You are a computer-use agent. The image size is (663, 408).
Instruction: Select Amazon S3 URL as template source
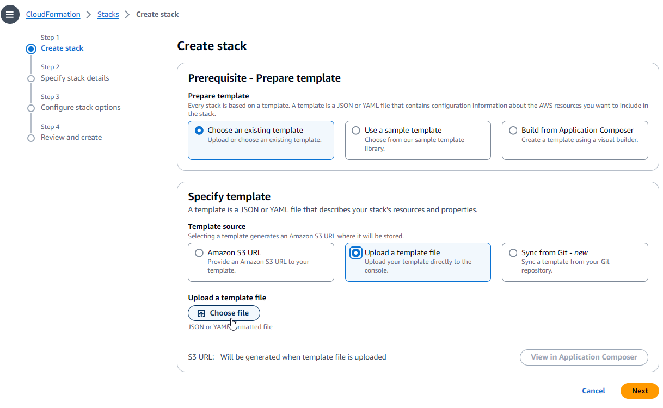[199, 252]
